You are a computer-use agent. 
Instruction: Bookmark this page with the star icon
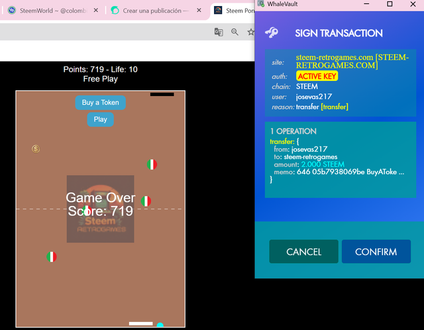(251, 32)
